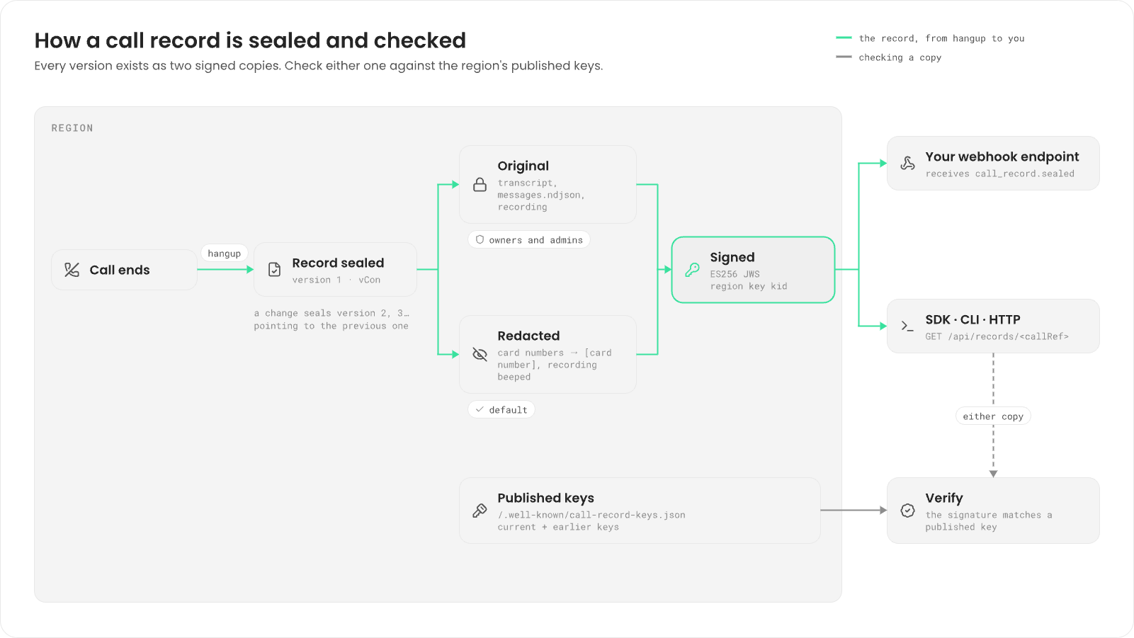Viewport: 1134px width, 638px height.
Task: Click the document check icon in Record sealed
Action: pos(275,270)
